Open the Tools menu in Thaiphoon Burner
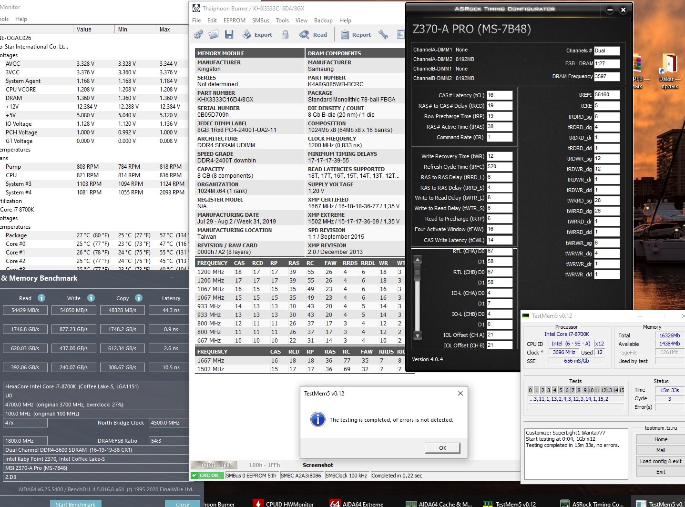The image size is (685, 507). [282, 20]
